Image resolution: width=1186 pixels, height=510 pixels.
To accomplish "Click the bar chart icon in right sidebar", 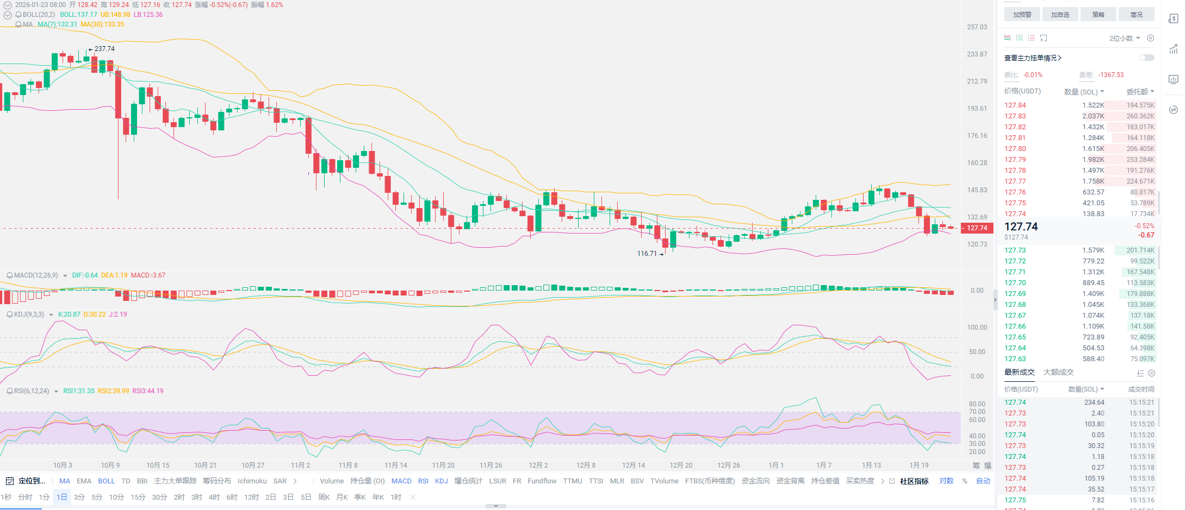I will click(1173, 79).
